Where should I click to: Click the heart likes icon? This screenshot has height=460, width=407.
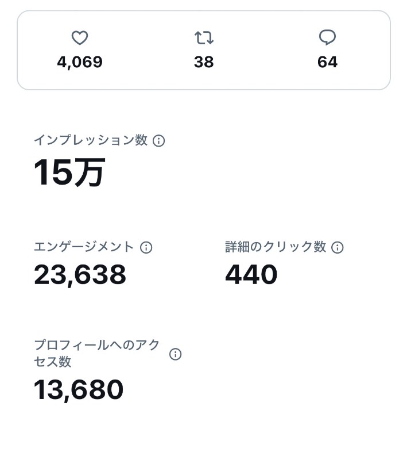[80, 38]
